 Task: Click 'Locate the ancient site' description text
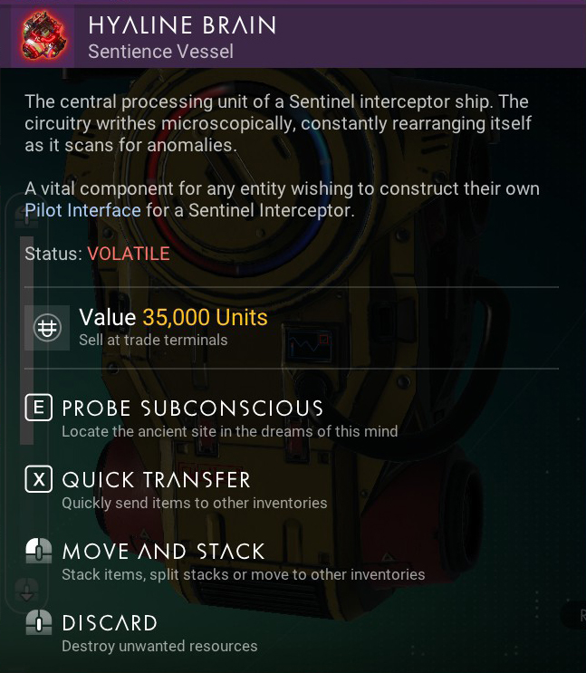229,431
